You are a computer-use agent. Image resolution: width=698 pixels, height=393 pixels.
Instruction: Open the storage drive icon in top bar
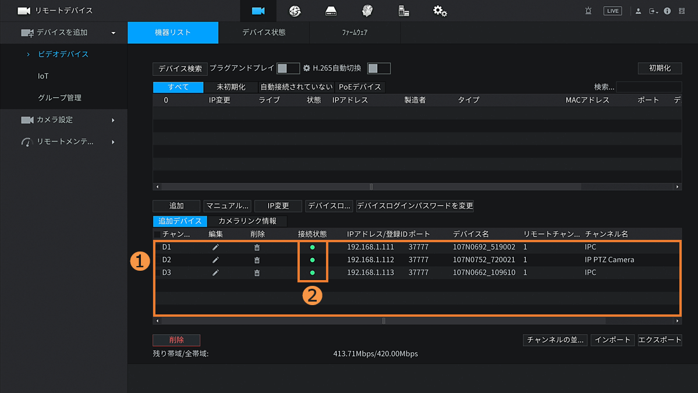click(331, 11)
